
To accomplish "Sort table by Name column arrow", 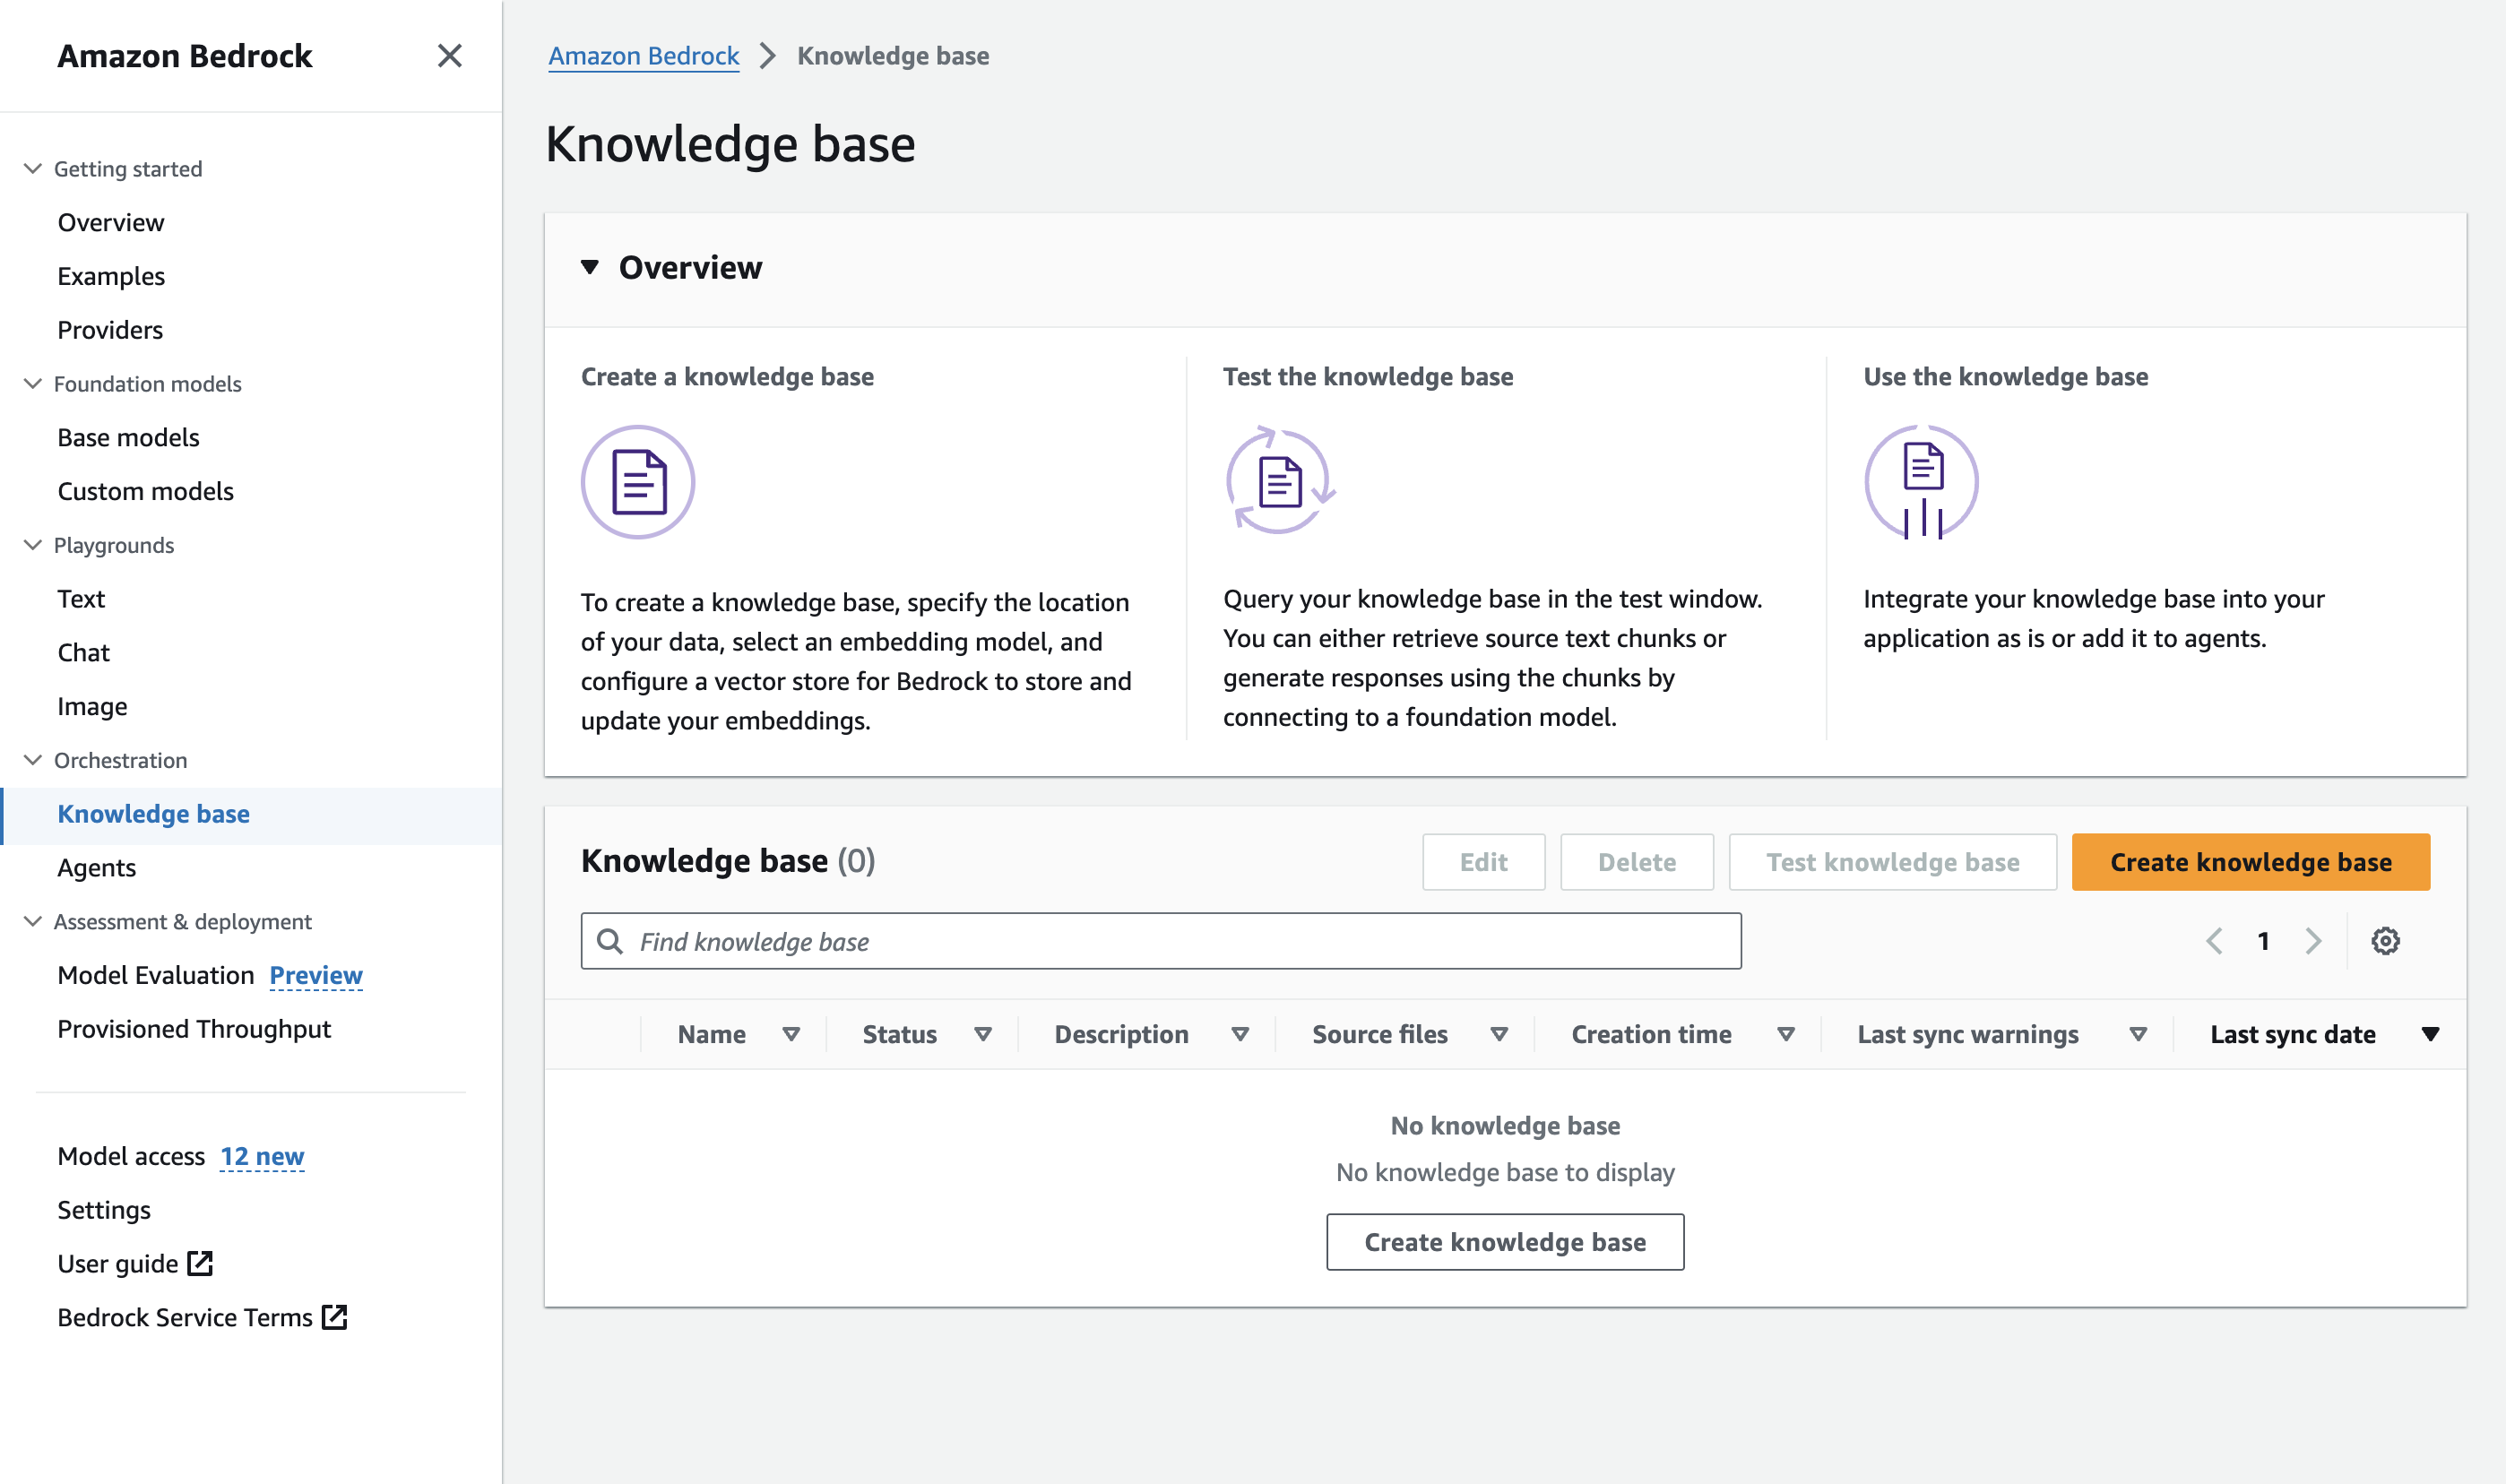I will 791,1034.
